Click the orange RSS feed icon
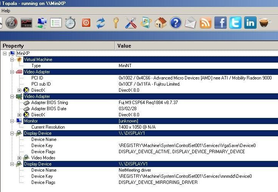 (205, 23)
